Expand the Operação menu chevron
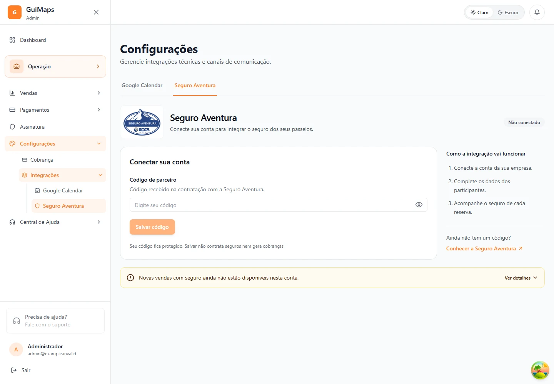The width and height of the screenshot is (554, 384). point(98,66)
